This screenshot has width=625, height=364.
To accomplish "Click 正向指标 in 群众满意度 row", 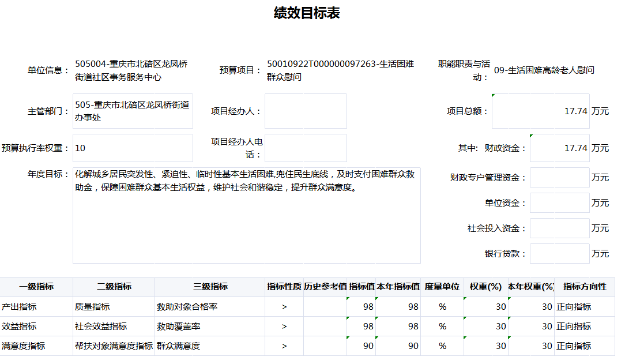I will click(x=585, y=346).
